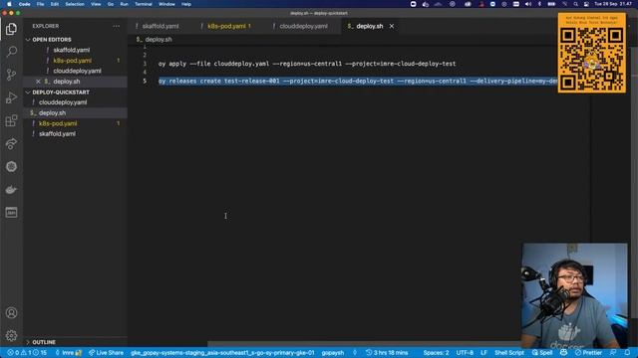Click the QR code overlay image

(591, 53)
